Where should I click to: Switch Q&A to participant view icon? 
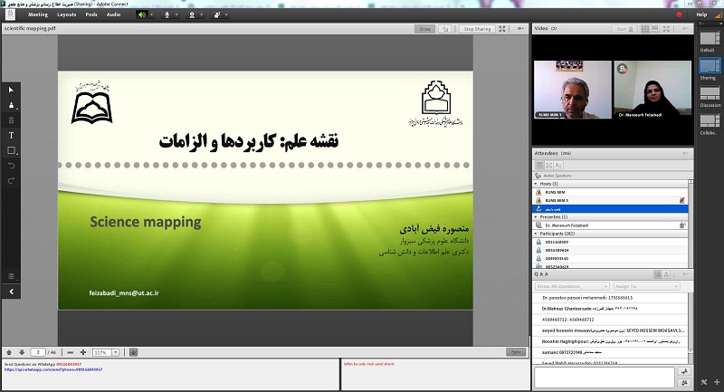tap(666, 274)
